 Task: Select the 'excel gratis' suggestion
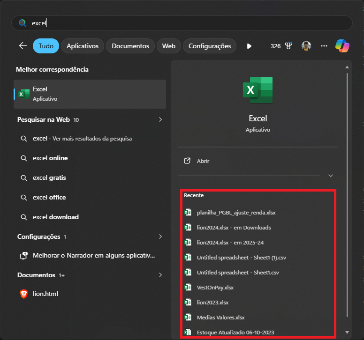pyautogui.click(x=90, y=178)
